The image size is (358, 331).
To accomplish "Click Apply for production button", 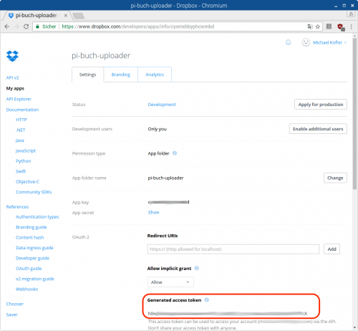I will [x=321, y=105].
